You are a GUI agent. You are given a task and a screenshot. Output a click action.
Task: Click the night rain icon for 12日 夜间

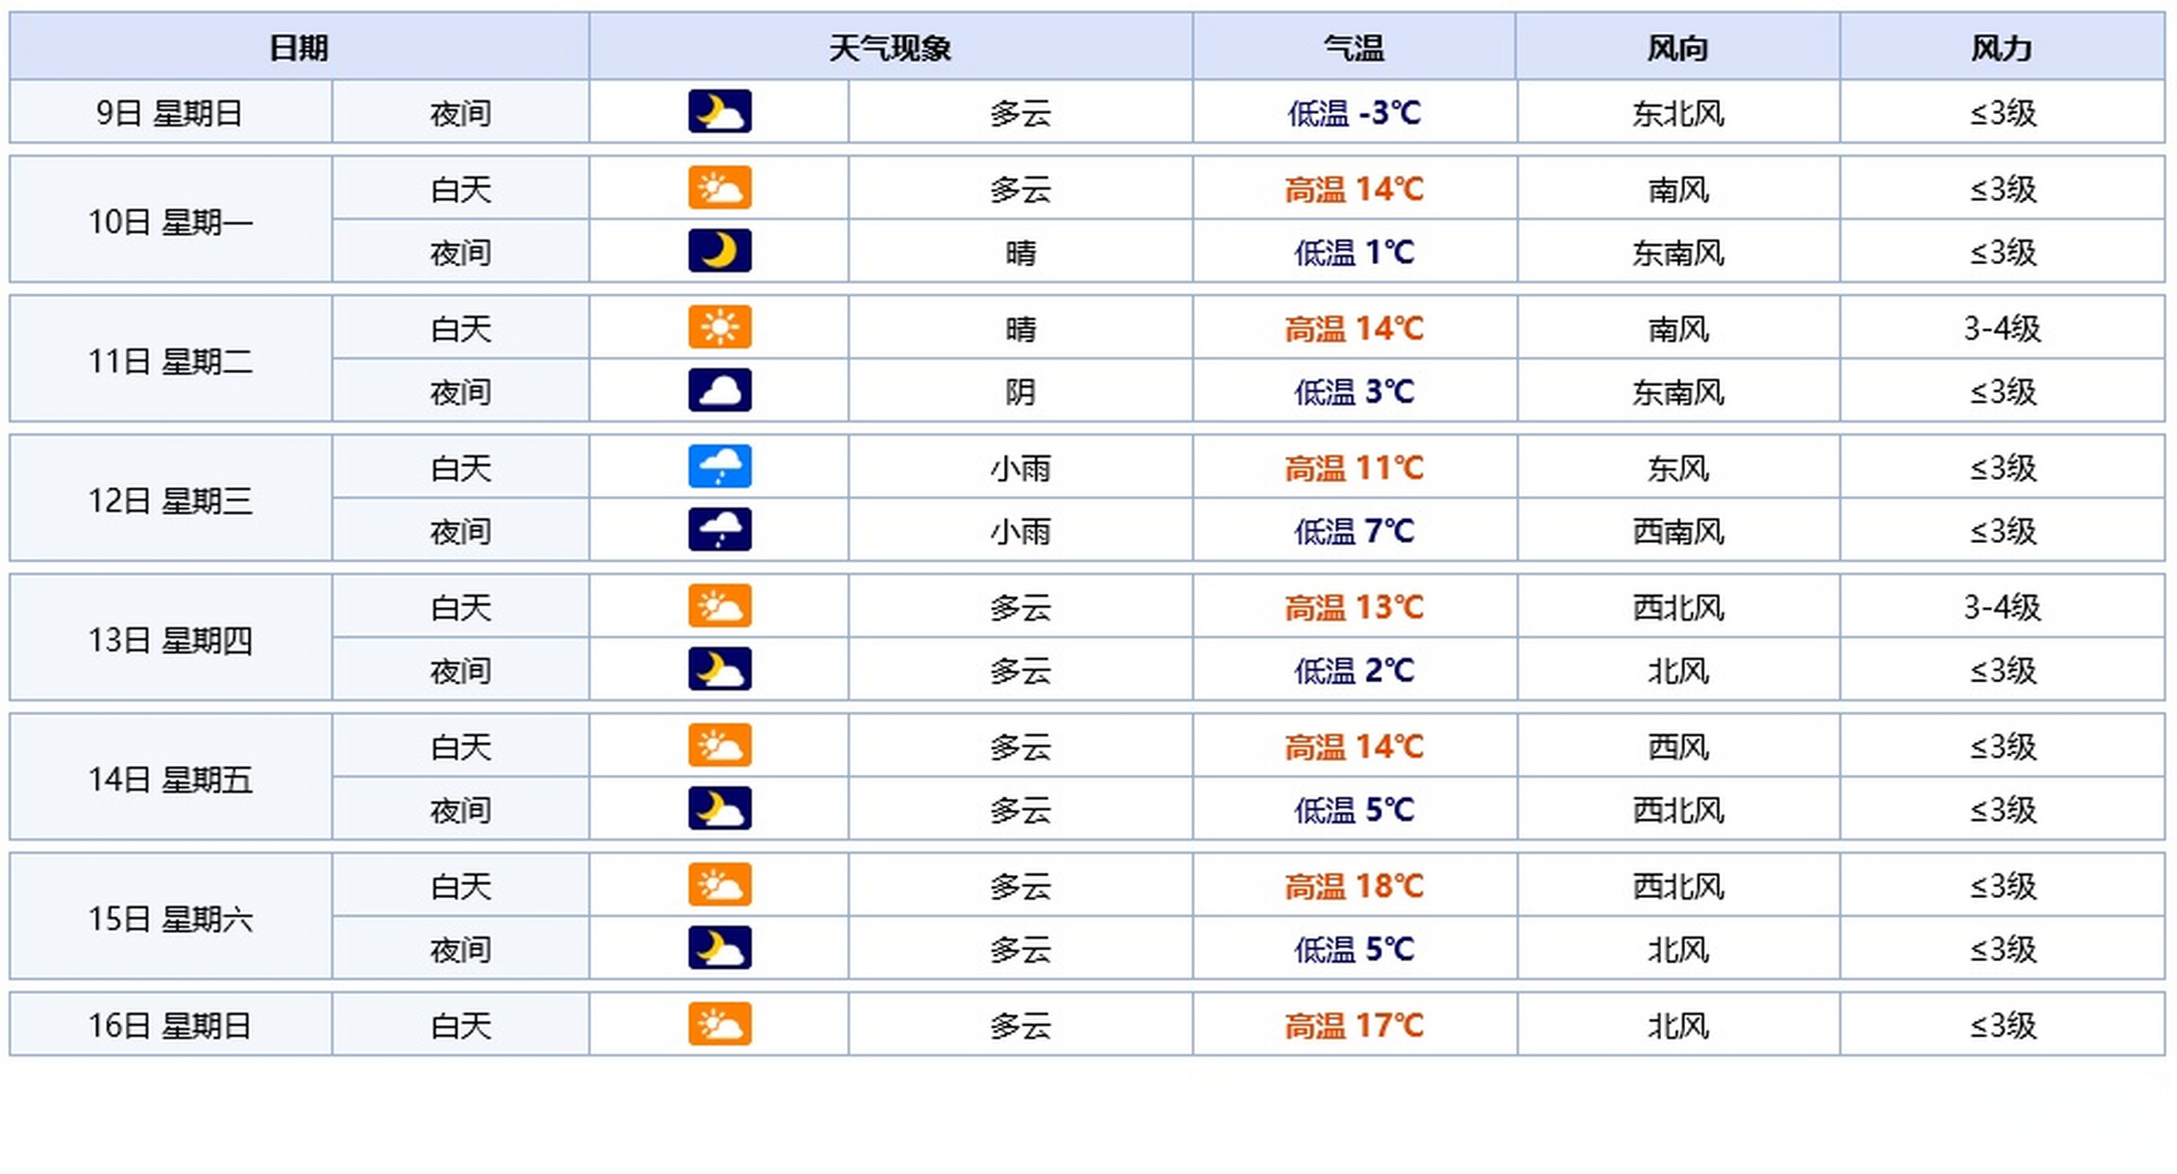[720, 529]
